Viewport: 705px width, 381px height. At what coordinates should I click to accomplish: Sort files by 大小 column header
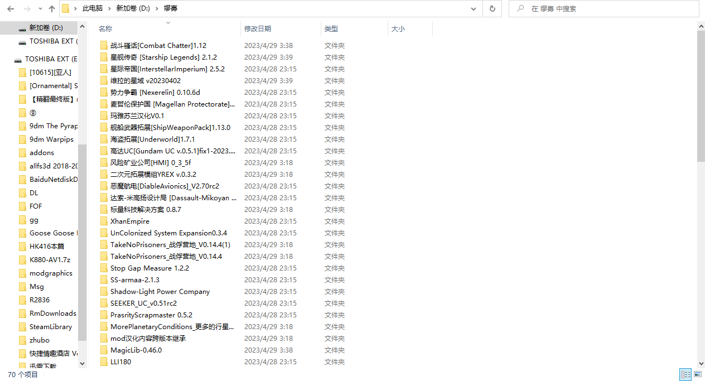(x=398, y=29)
